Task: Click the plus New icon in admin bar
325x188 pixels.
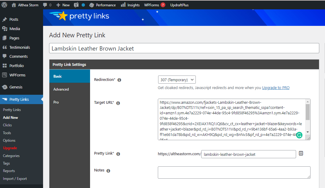Action: pyautogui.click(x=58, y=5)
